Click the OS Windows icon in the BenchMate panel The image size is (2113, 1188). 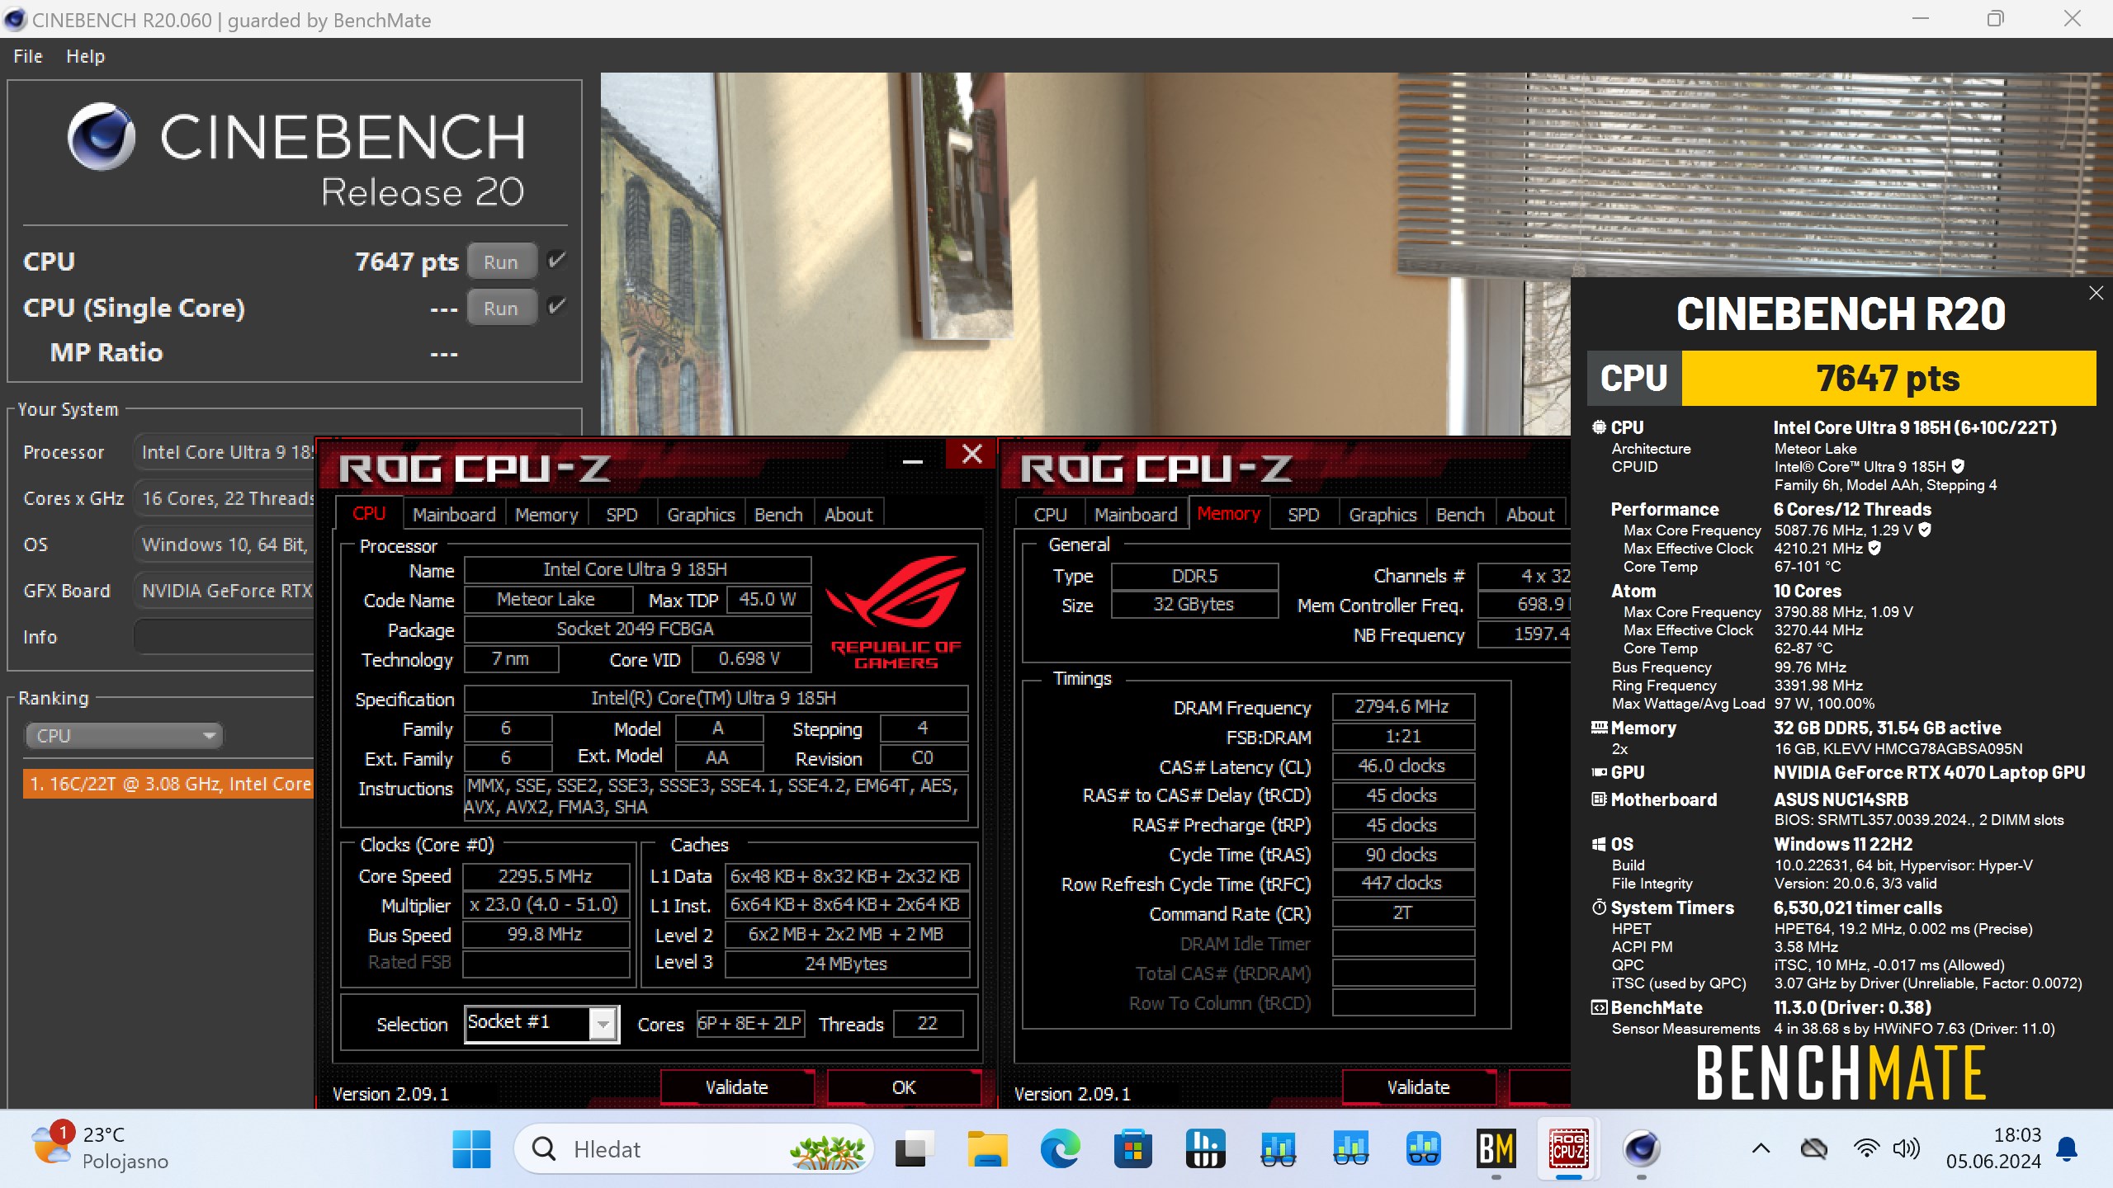pos(1599,844)
